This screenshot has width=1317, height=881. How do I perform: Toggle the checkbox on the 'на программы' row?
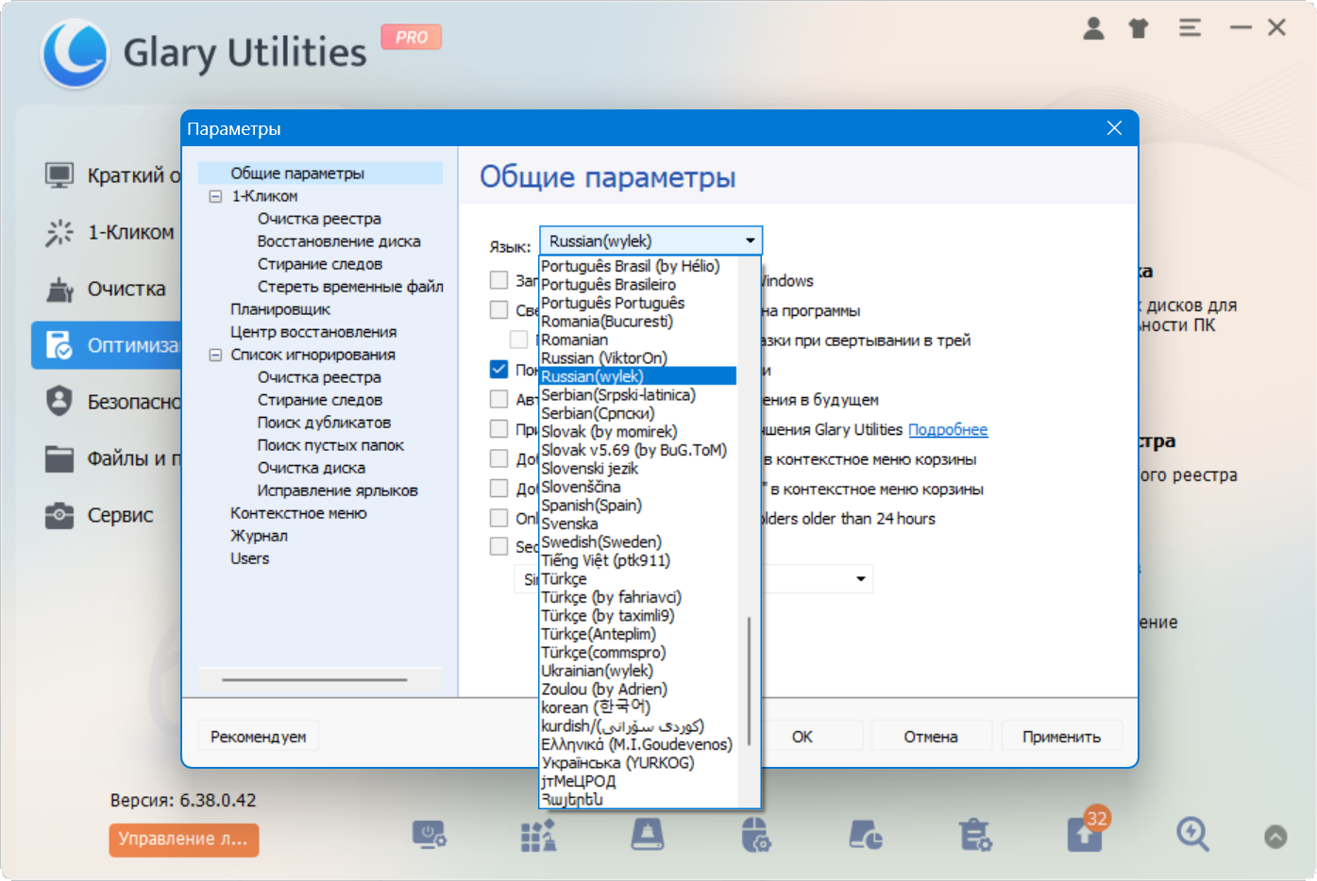pos(499,309)
